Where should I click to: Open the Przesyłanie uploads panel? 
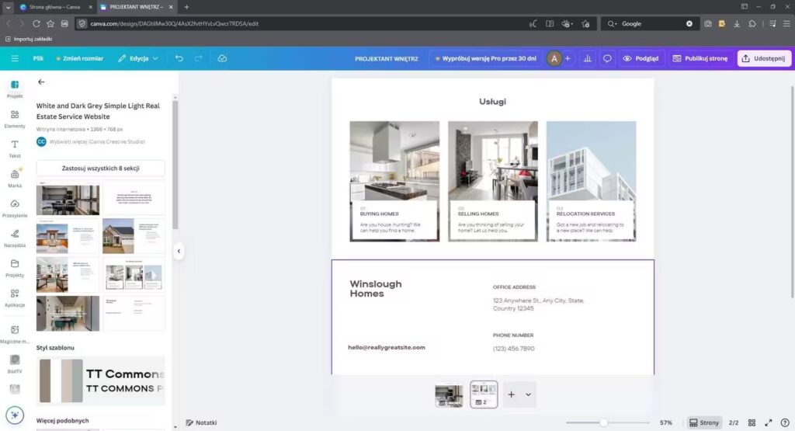[15, 208]
